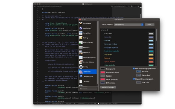Viewport: 175px width, 109px height.
Task: Open the Appearance preferences pane
Action: tap(87, 23)
